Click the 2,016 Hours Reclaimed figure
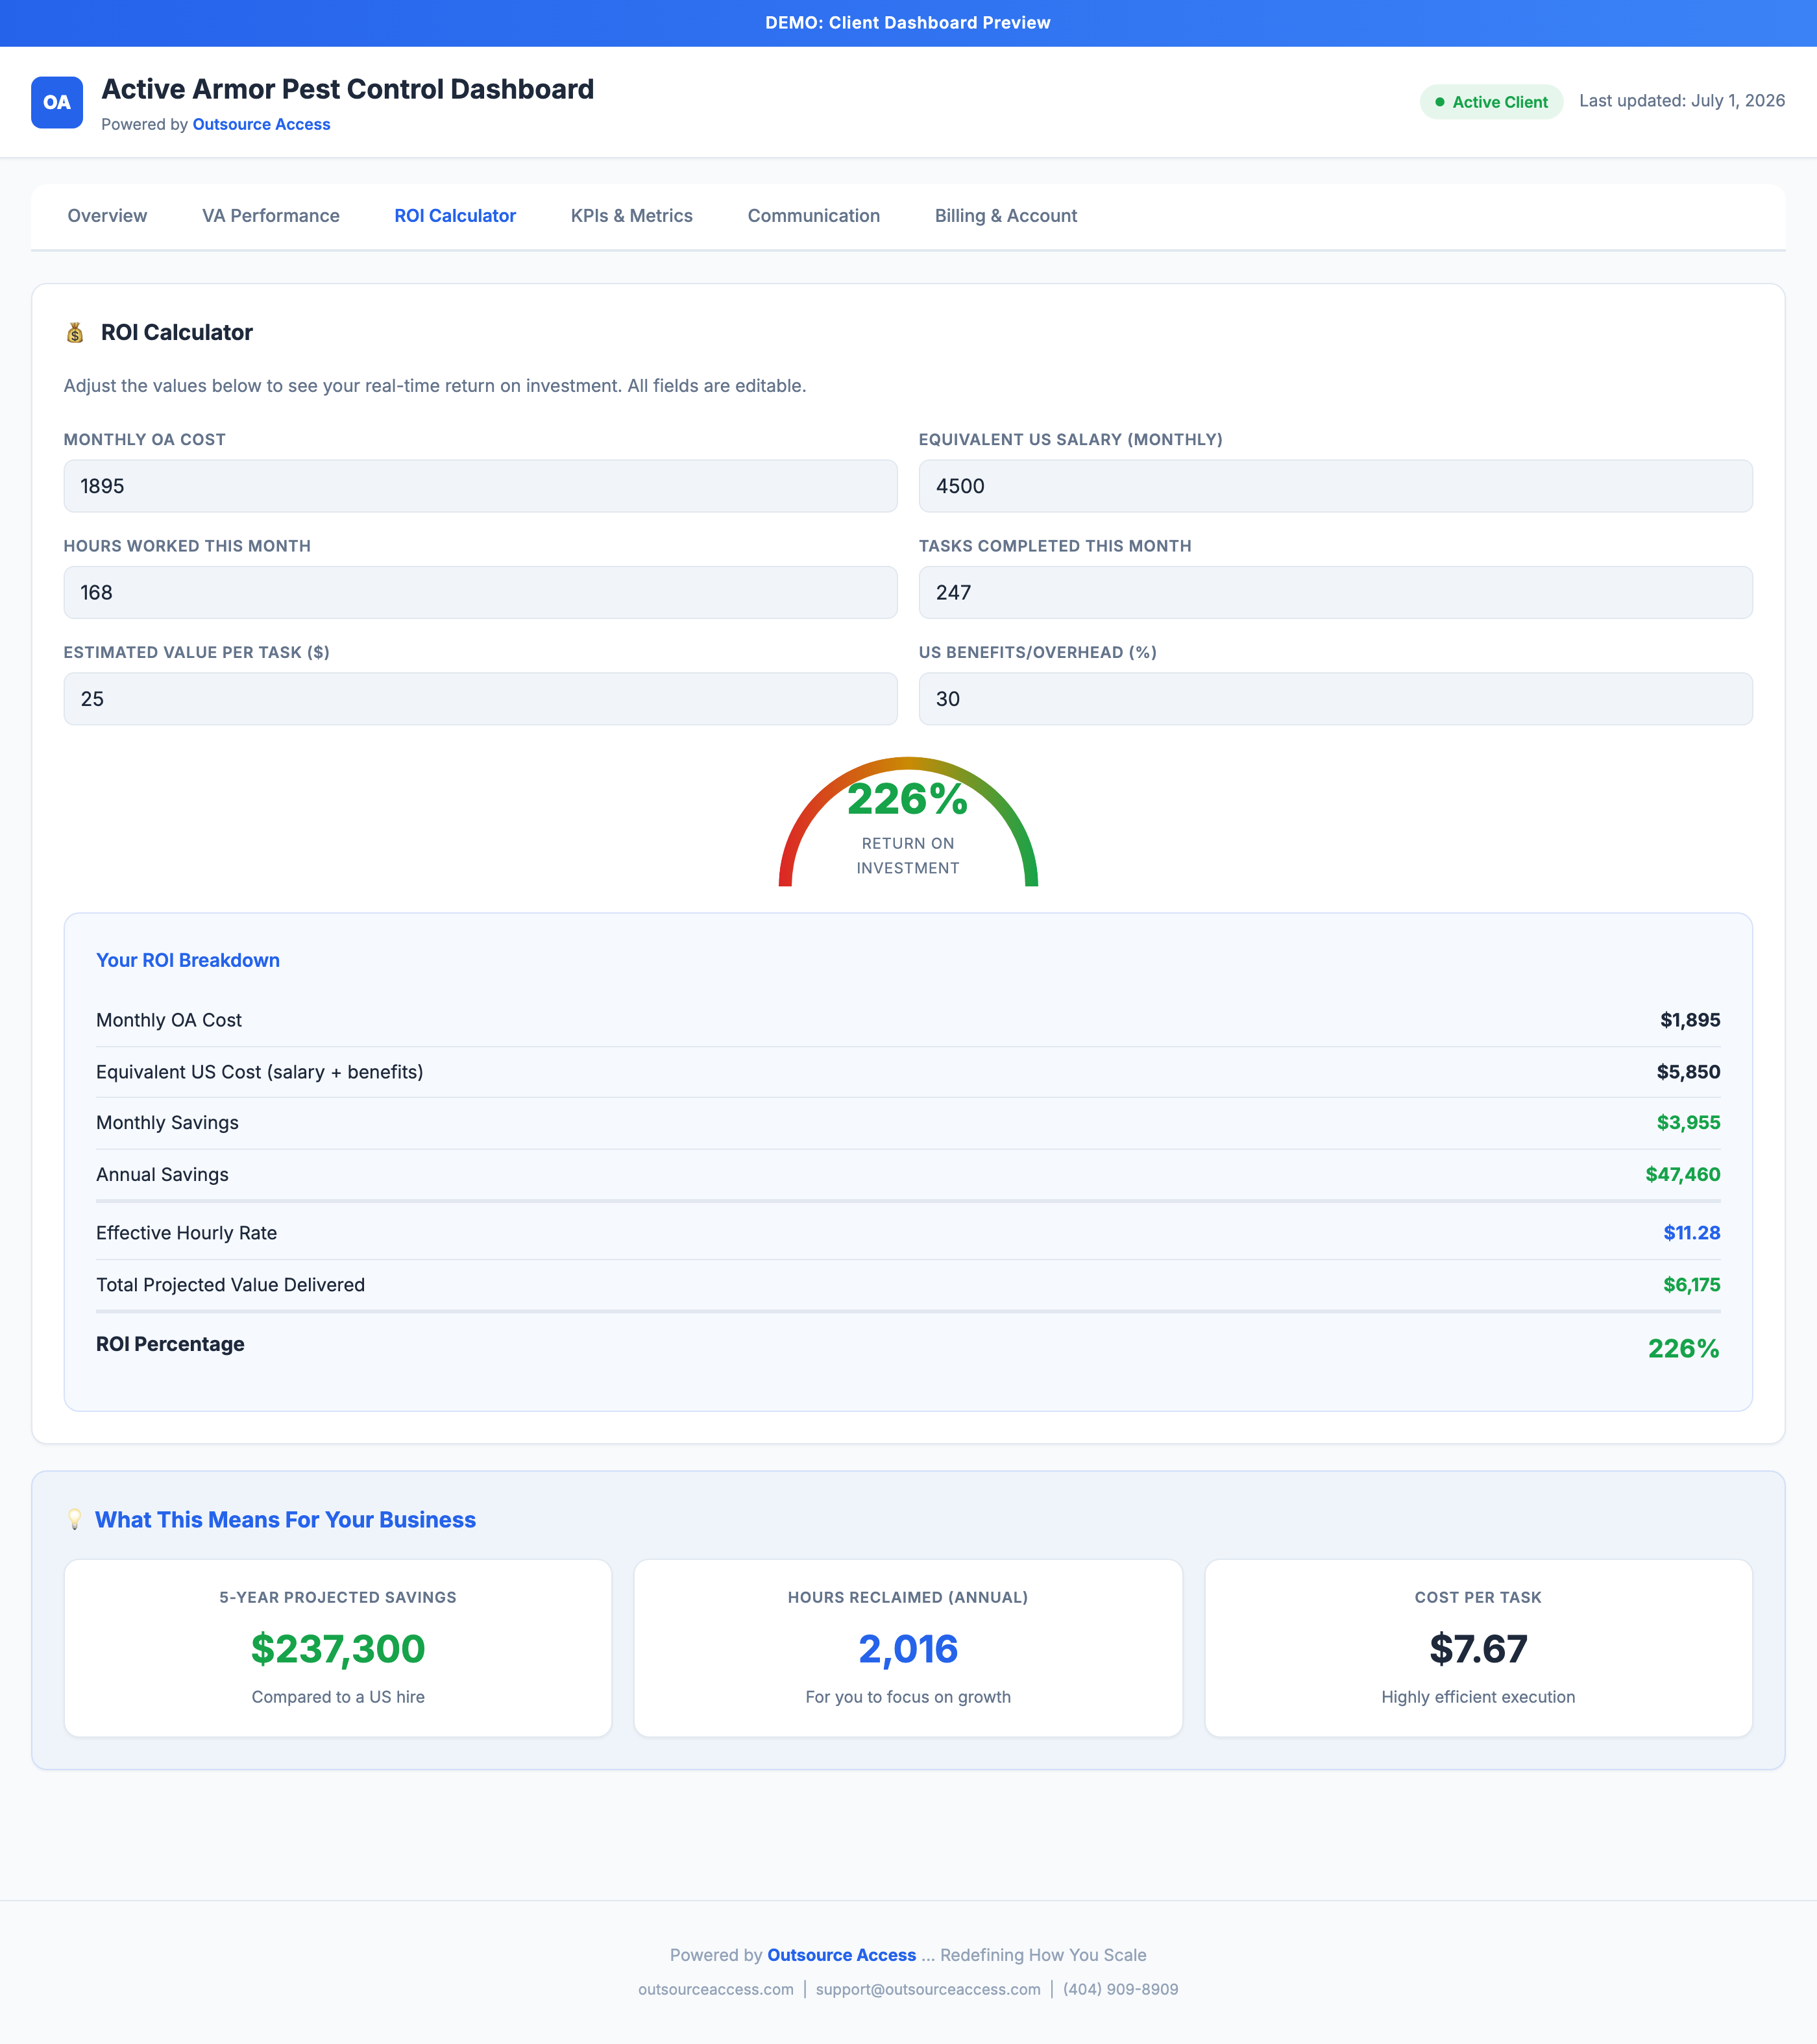 click(x=908, y=1649)
